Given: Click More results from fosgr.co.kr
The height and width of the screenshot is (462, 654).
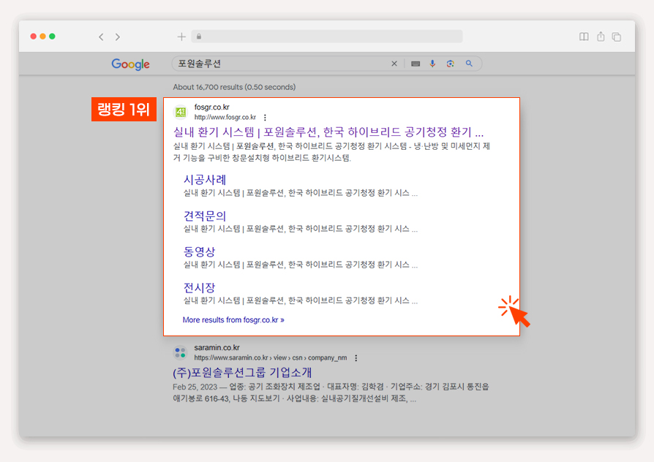Looking at the screenshot, I should (x=233, y=319).
